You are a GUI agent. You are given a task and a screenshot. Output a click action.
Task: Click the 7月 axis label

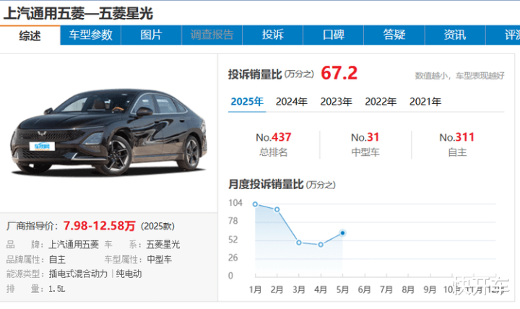(x=386, y=290)
